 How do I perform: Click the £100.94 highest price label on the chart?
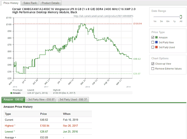point(138,24)
